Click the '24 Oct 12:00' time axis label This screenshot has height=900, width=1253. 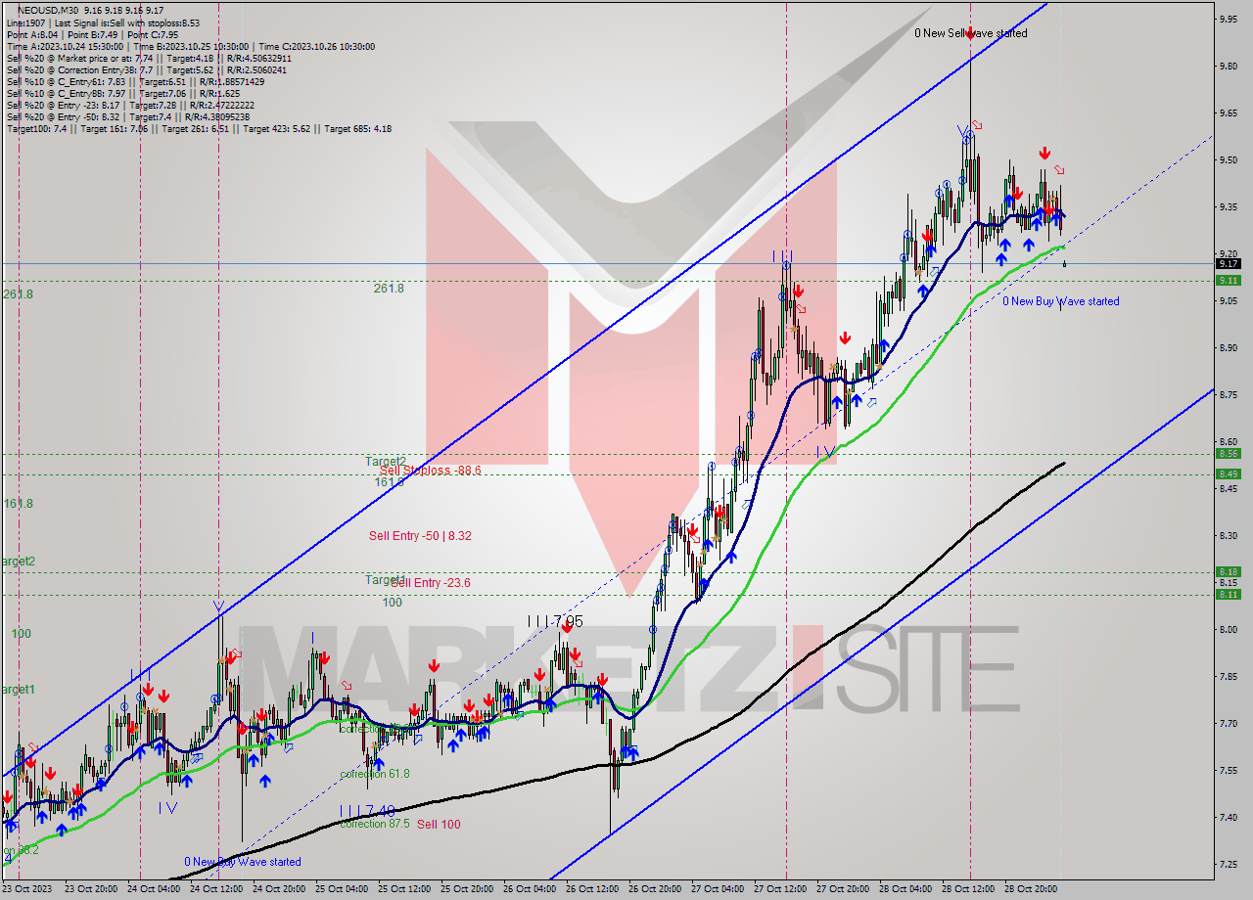(x=216, y=889)
